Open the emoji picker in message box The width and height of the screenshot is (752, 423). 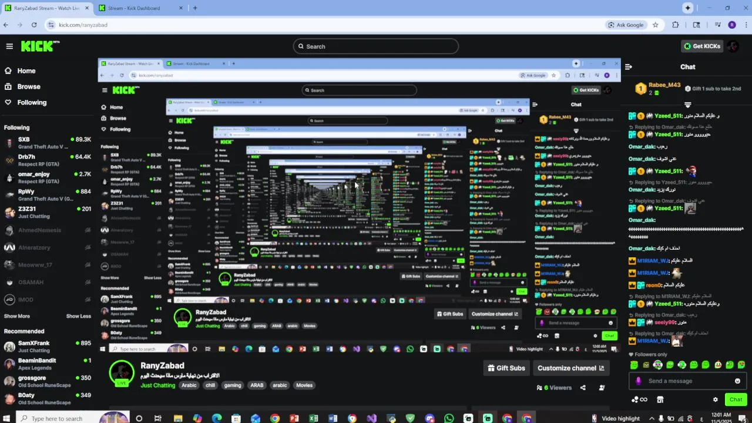tap(737, 381)
